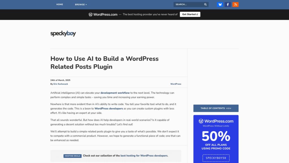Open the WordPress category link

pos(176,84)
